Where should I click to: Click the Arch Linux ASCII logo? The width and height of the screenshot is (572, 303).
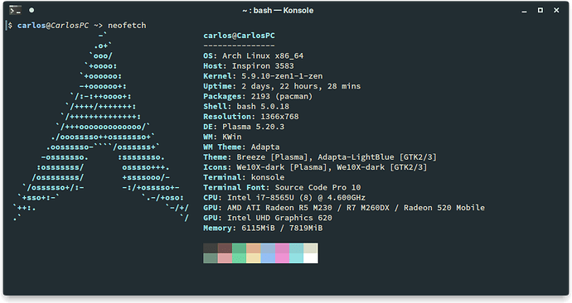click(101, 127)
